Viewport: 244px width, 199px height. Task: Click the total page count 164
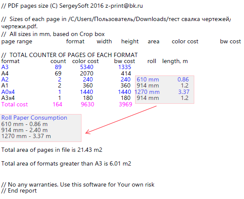pos(57,104)
